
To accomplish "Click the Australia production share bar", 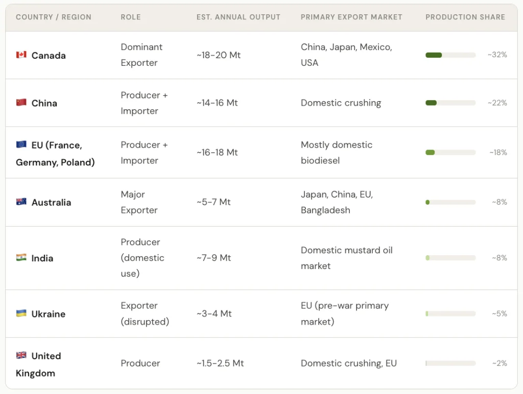I will point(450,202).
